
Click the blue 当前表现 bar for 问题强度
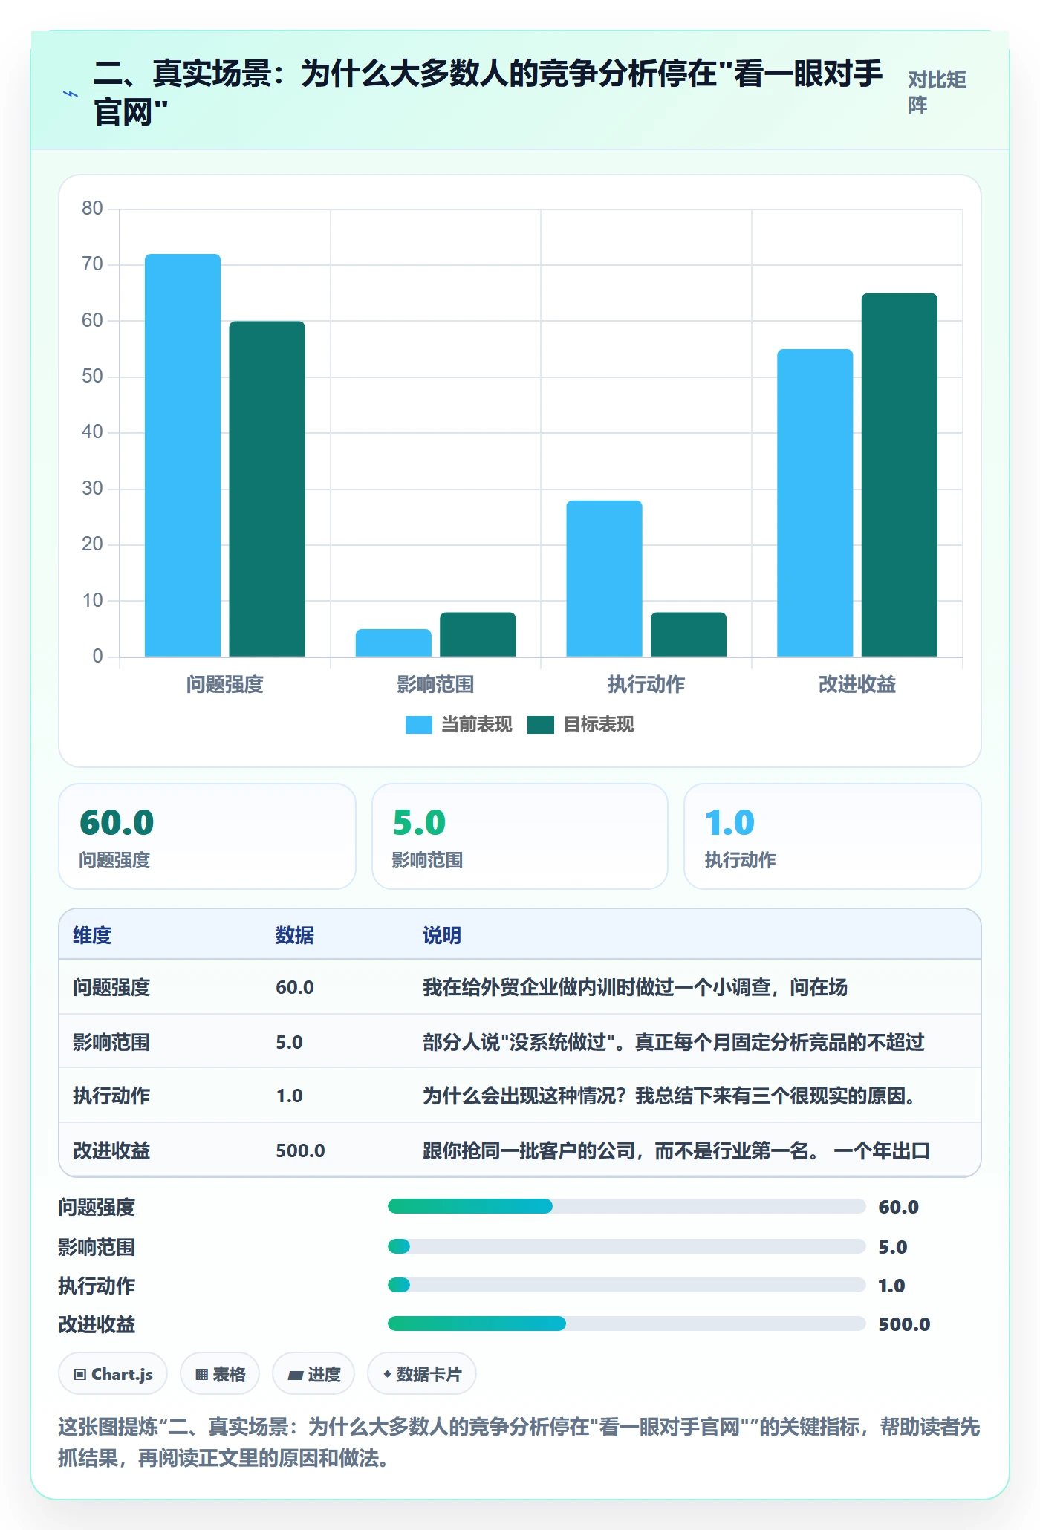(x=183, y=455)
